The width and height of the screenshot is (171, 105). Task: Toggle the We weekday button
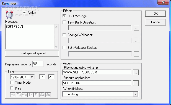[25, 95]
